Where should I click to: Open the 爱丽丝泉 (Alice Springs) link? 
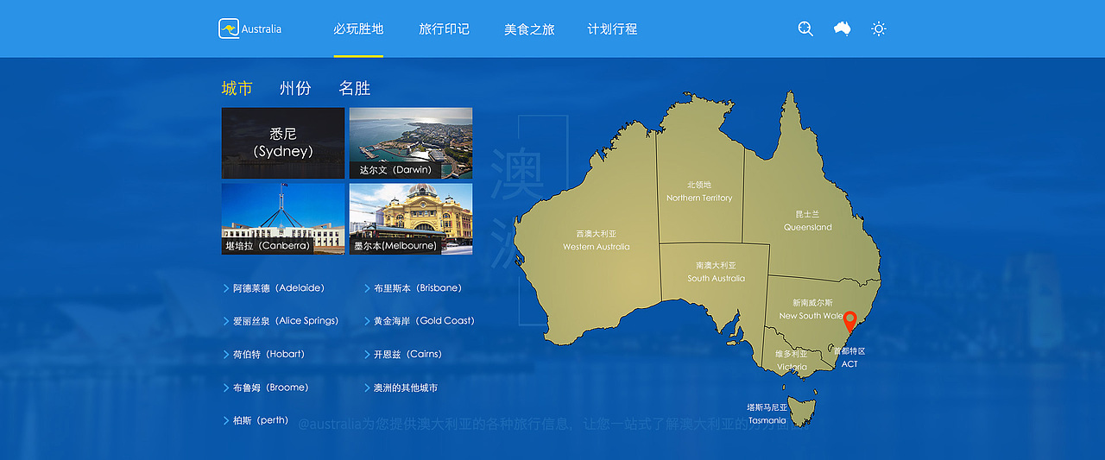point(286,321)
